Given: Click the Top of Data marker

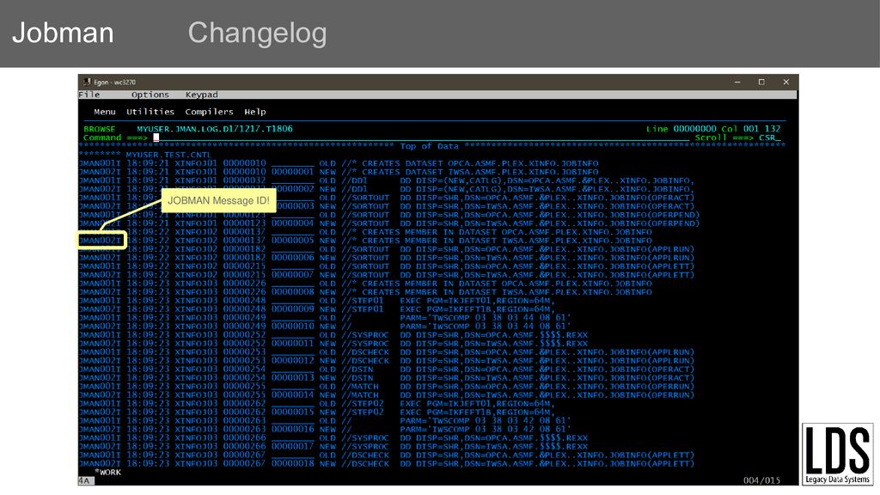Looking at the screenshot, I should coord(430,146).
